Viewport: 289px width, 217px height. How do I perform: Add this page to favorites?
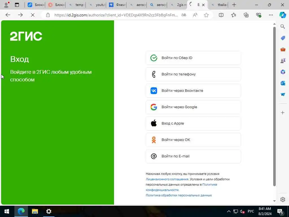coord(206,15)
